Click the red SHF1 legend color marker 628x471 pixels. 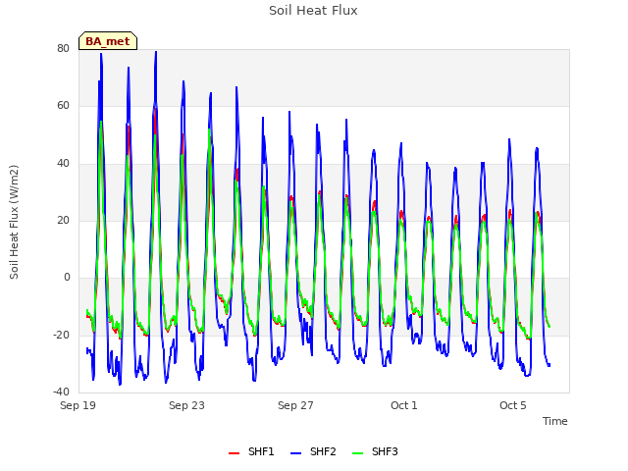pyautogui.click(x=234, y=453)
